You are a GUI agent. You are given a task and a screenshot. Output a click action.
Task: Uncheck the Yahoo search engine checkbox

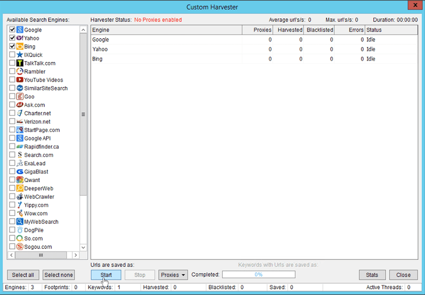12,38
